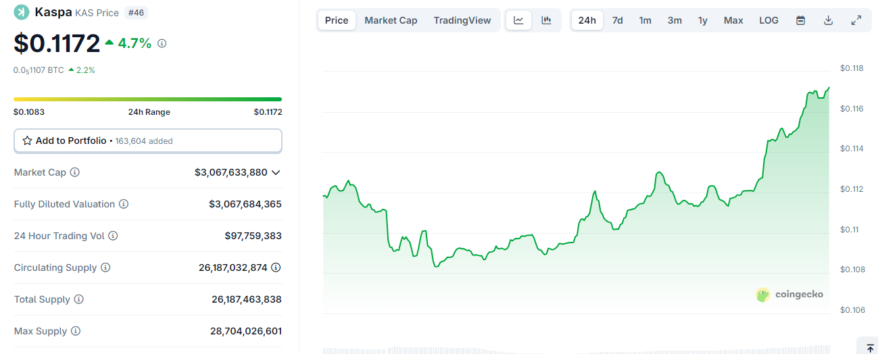The width and height of the screenshot is (878, 354).
Task: Expand the Market Cap chevron dropdown
Action: (276, 172)
